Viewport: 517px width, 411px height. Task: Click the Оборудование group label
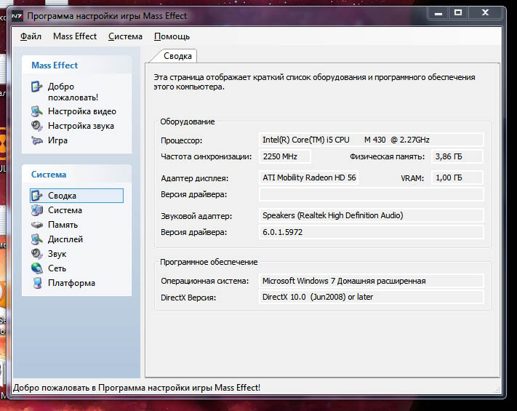point(188,121)
